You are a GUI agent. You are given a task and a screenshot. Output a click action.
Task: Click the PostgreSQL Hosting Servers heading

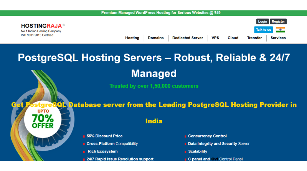pos(154,65)
